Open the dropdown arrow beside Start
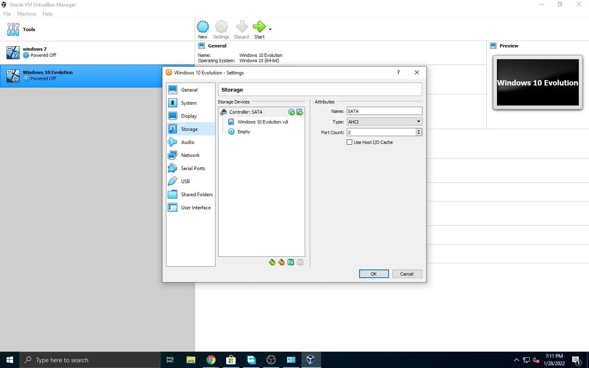 click(270, 29)
